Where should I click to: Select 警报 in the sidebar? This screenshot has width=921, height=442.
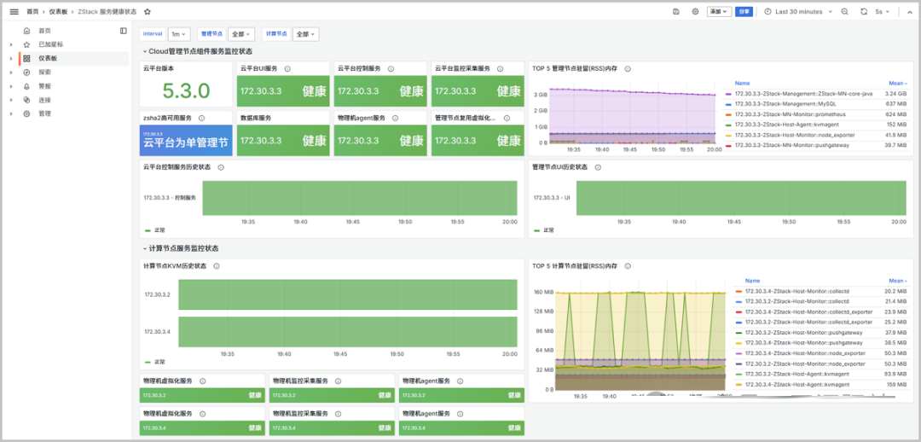[44, 86]
